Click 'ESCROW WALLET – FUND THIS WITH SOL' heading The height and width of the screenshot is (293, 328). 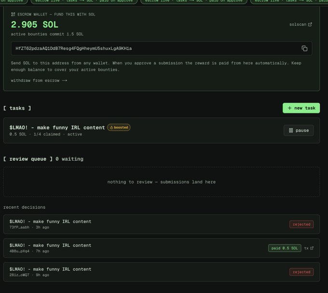pos(56,14)
